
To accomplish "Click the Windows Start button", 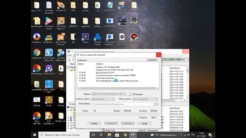I will pyautogui.click(x=35, y=135).
